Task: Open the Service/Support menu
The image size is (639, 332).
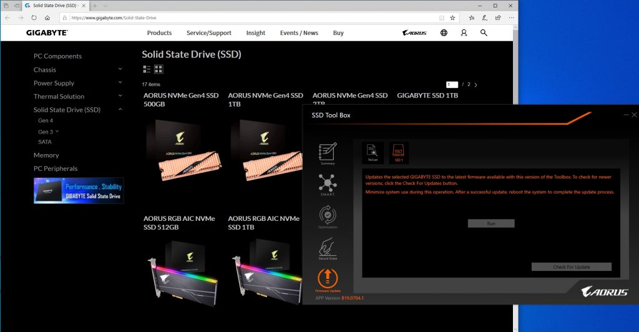Action: [x=208, y=32]
